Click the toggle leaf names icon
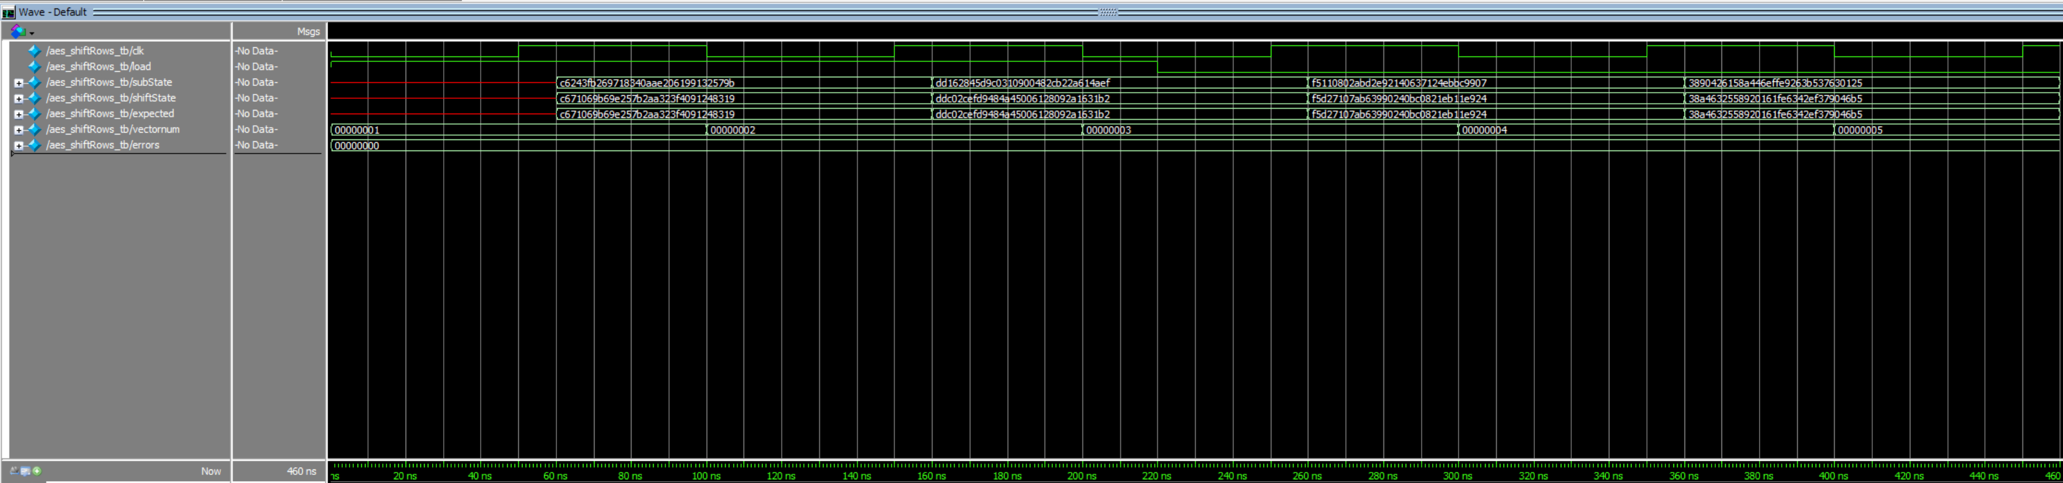Viewport: 2063px width, 483px height. click(x=14, y=471)
